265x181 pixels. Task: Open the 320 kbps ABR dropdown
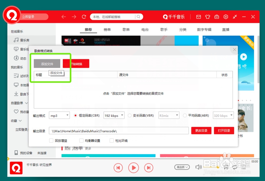(223, 115)
